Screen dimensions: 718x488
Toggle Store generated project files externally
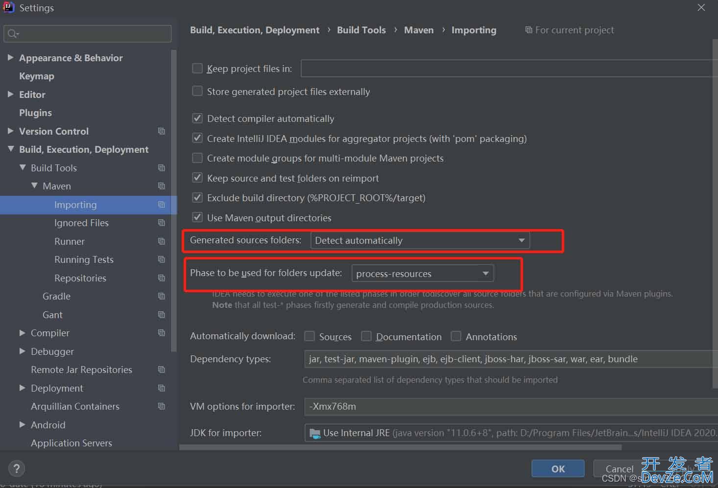coord(197,91)
